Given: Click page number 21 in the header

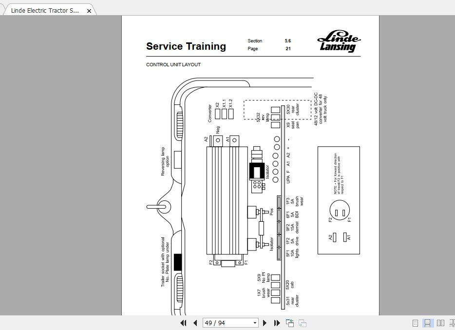Looking at the screenshot, I should (288, 49).
